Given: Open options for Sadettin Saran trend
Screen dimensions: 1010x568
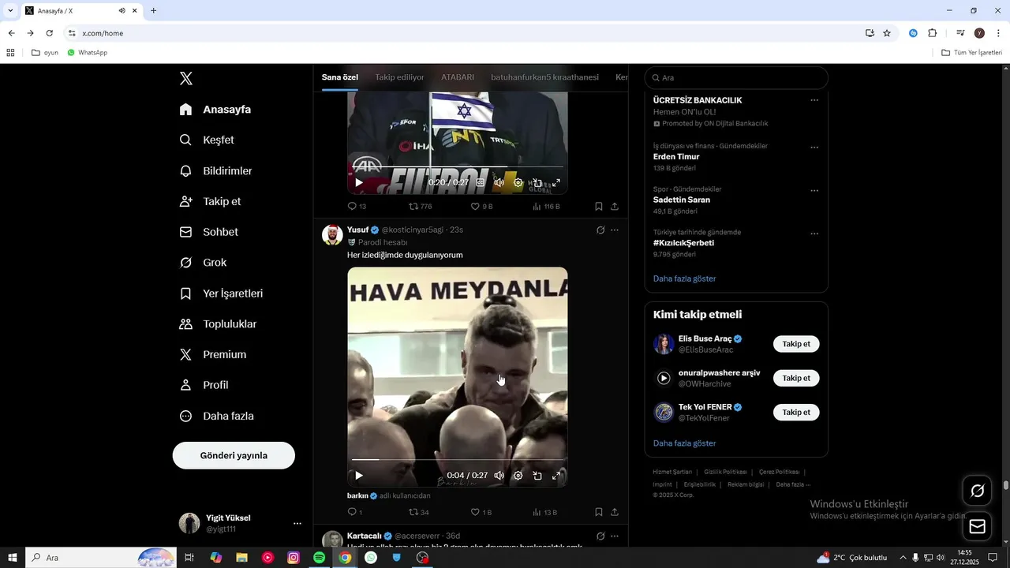Looking at the screenshot, I should tap(814, 191).
